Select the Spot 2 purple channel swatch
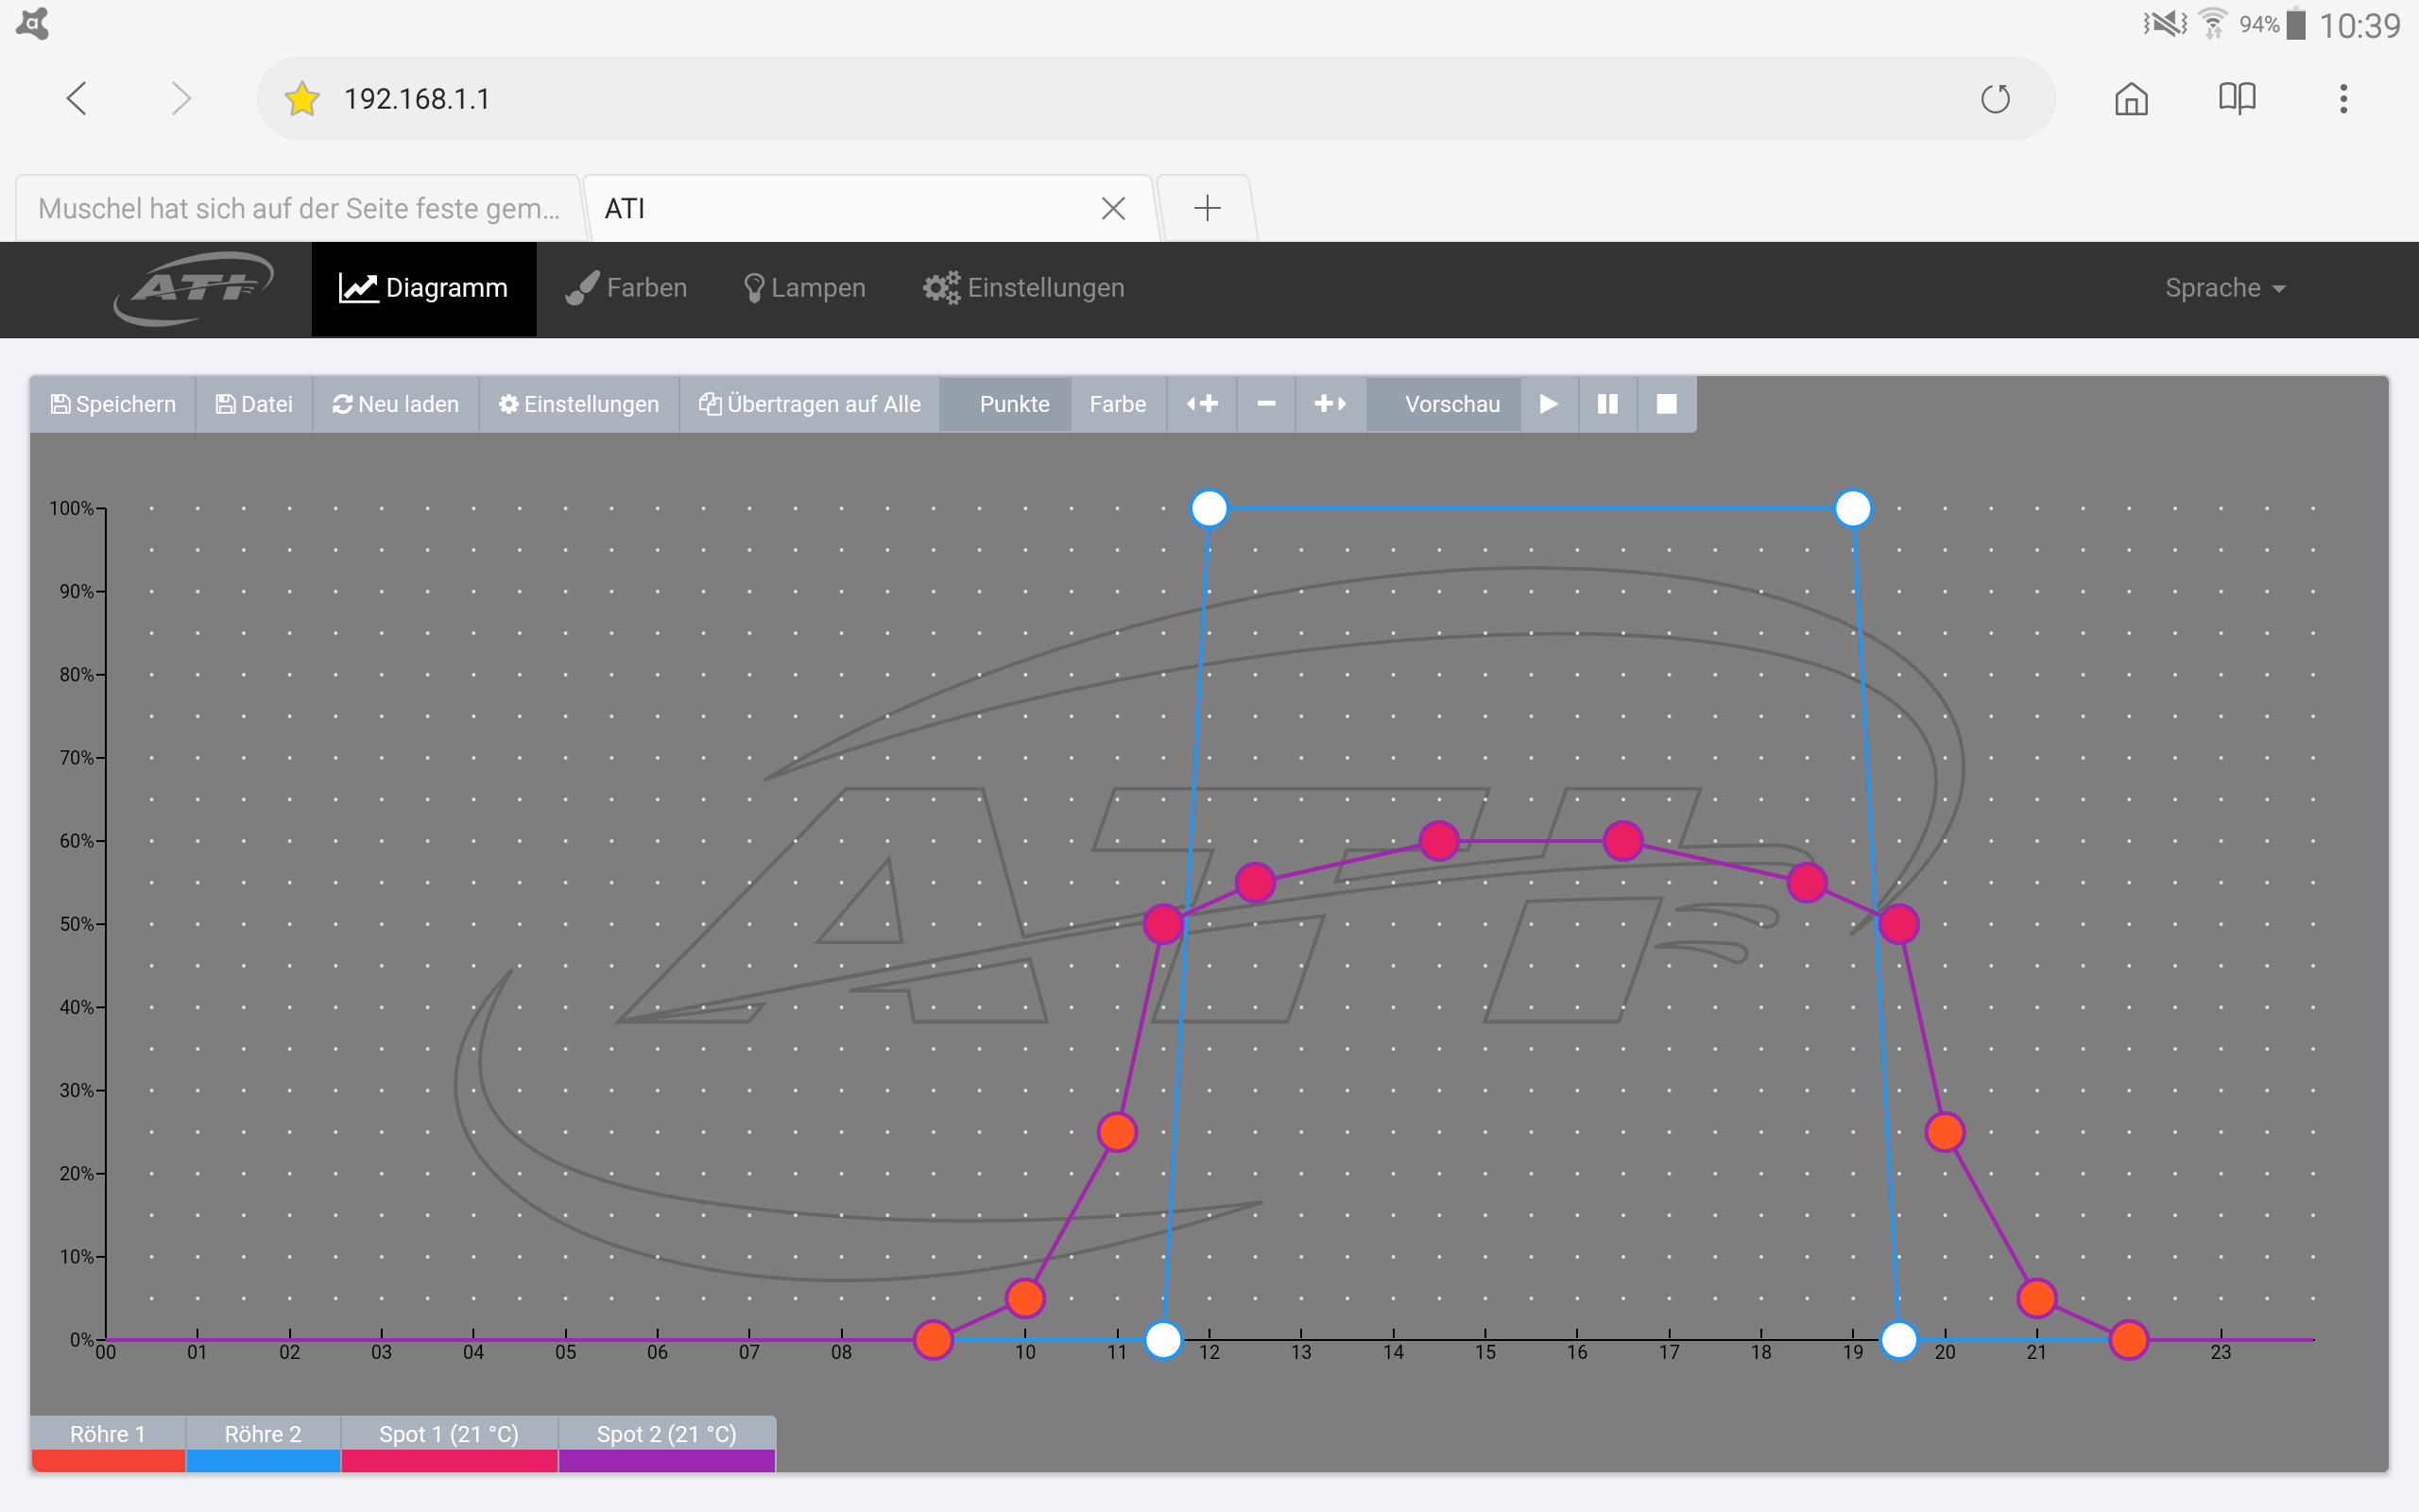This screenshot has height=1512, width=2419. (x=667, y=1460)
